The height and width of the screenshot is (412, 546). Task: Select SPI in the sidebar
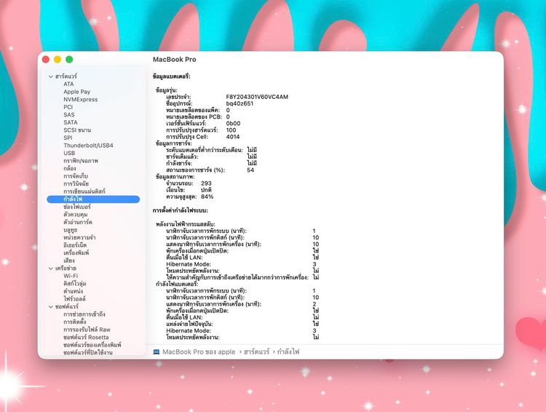68,138
